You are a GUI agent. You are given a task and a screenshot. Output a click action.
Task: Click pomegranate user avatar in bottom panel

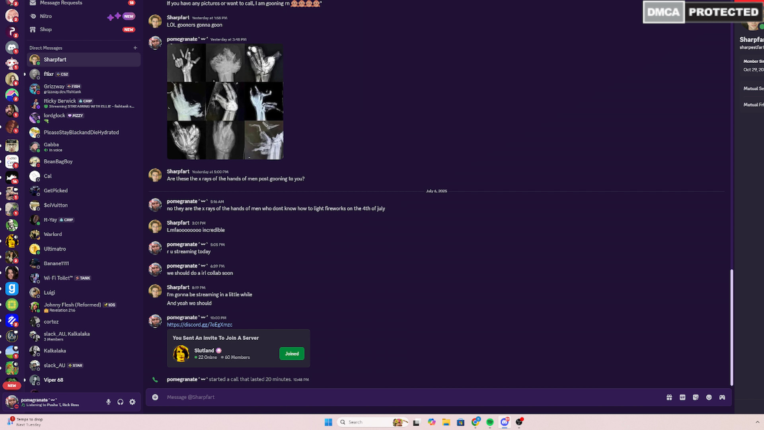coord(12,402)
